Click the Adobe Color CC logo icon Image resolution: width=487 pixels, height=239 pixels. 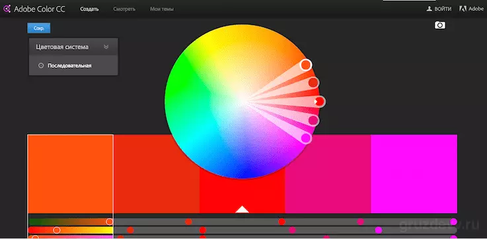[7, 9]
